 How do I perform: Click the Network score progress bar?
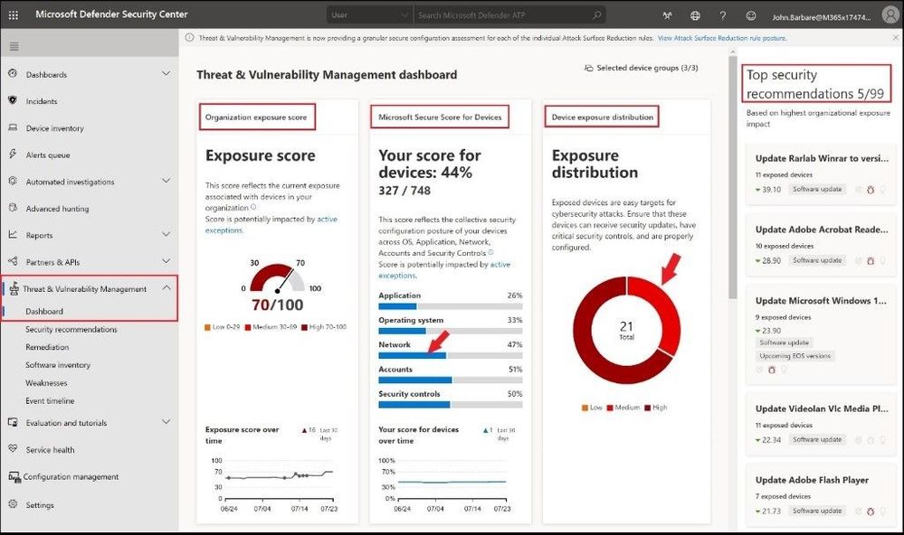point(451,356)
